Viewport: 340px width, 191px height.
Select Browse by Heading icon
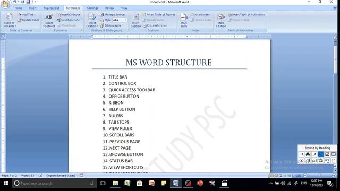tap(321, 154)
